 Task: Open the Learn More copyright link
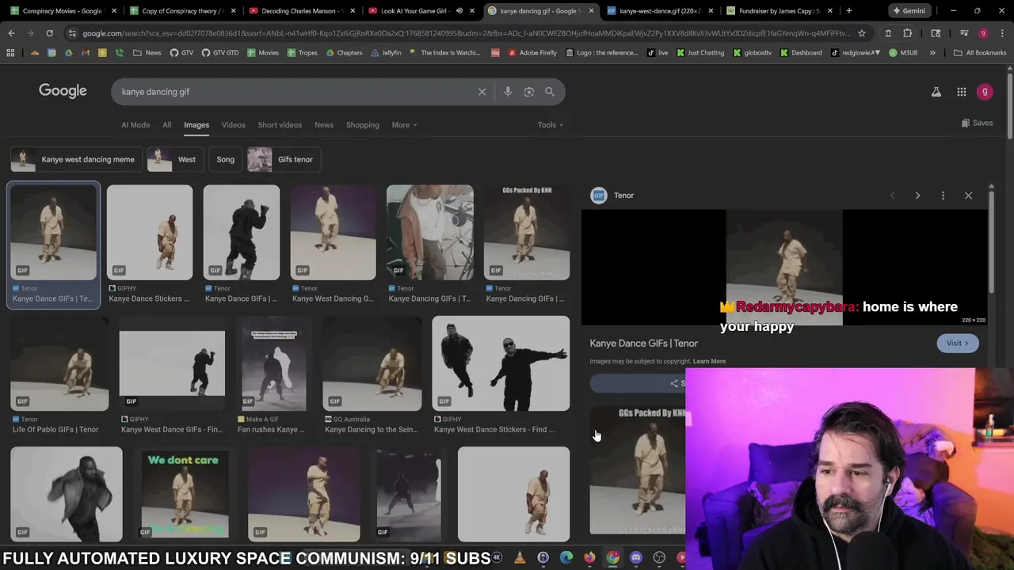click(709, 361)
